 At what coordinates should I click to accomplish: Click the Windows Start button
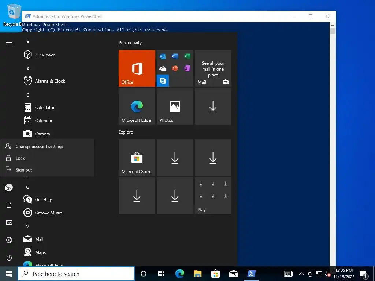pos(9,274)
